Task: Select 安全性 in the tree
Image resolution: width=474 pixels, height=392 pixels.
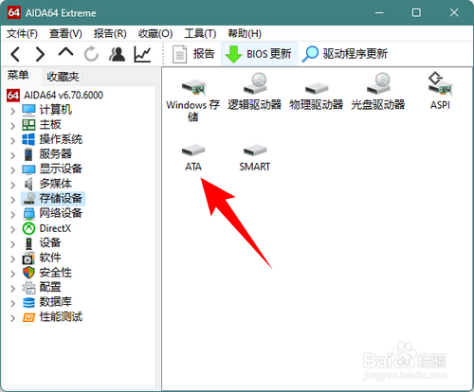Action: 46,273
